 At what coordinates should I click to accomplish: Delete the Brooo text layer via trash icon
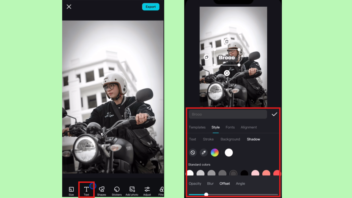tap(226, 42)
